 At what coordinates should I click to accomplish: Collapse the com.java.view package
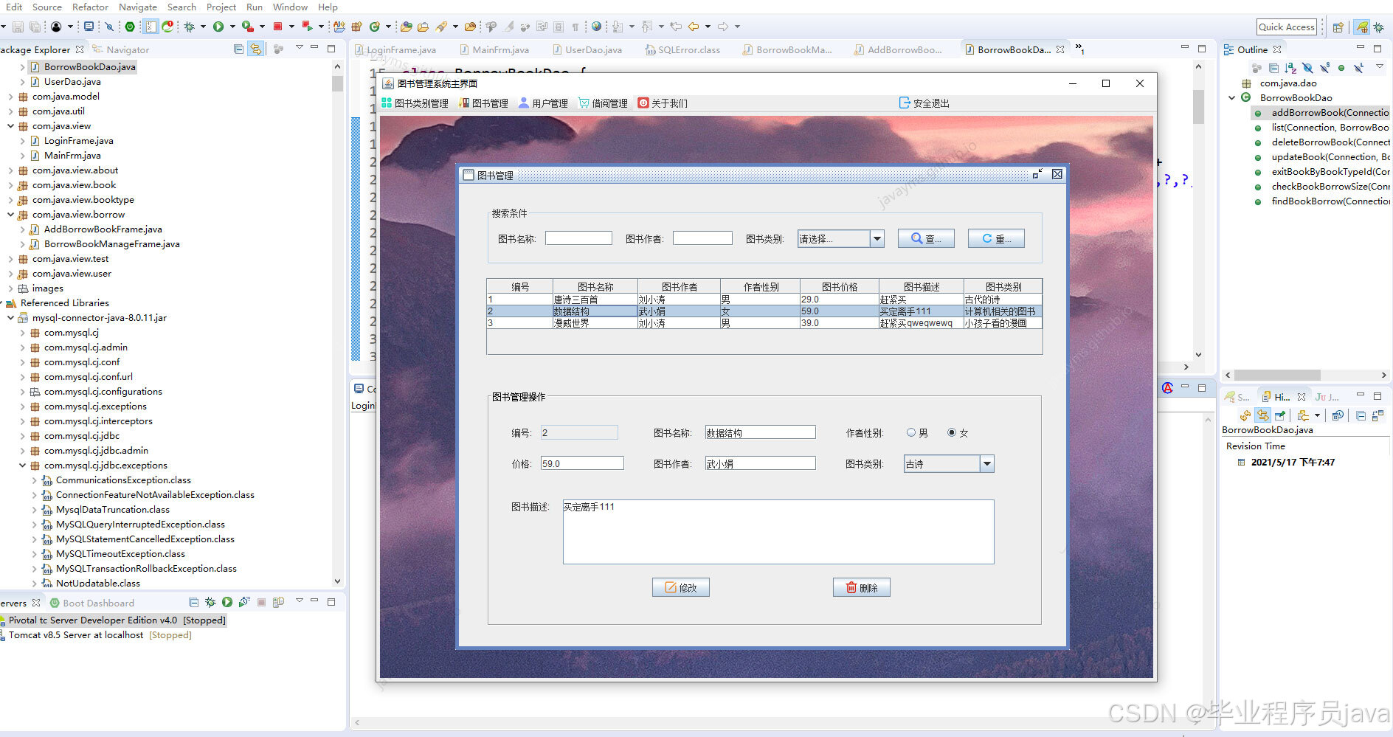pos(11,126)
